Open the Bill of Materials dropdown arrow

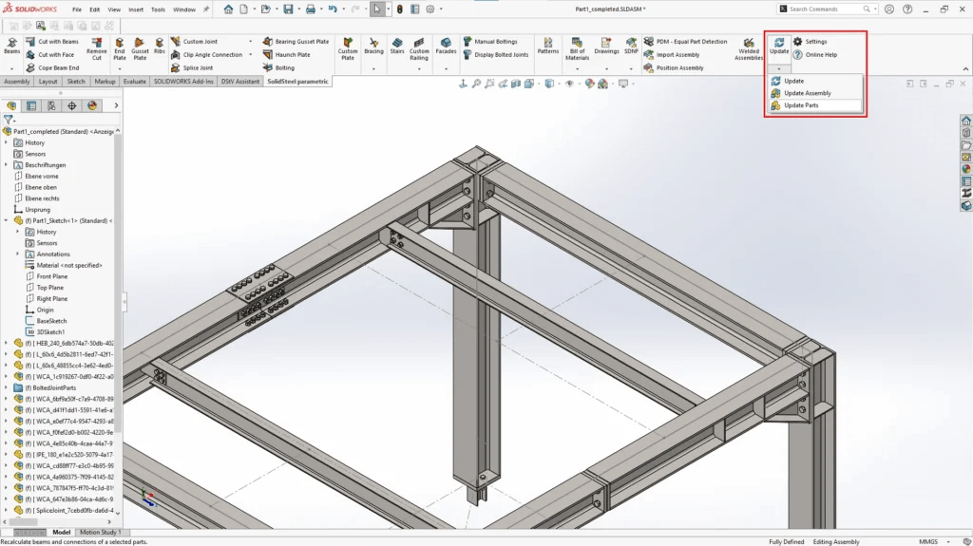(x=577, y=68)
